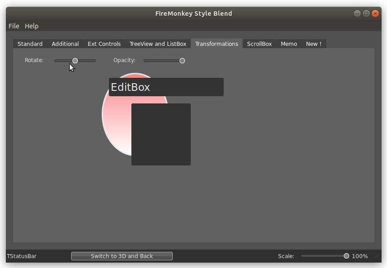Screen dimensions: 387x268
Task: Click the TStatusBar label
Action: [22, 256]
